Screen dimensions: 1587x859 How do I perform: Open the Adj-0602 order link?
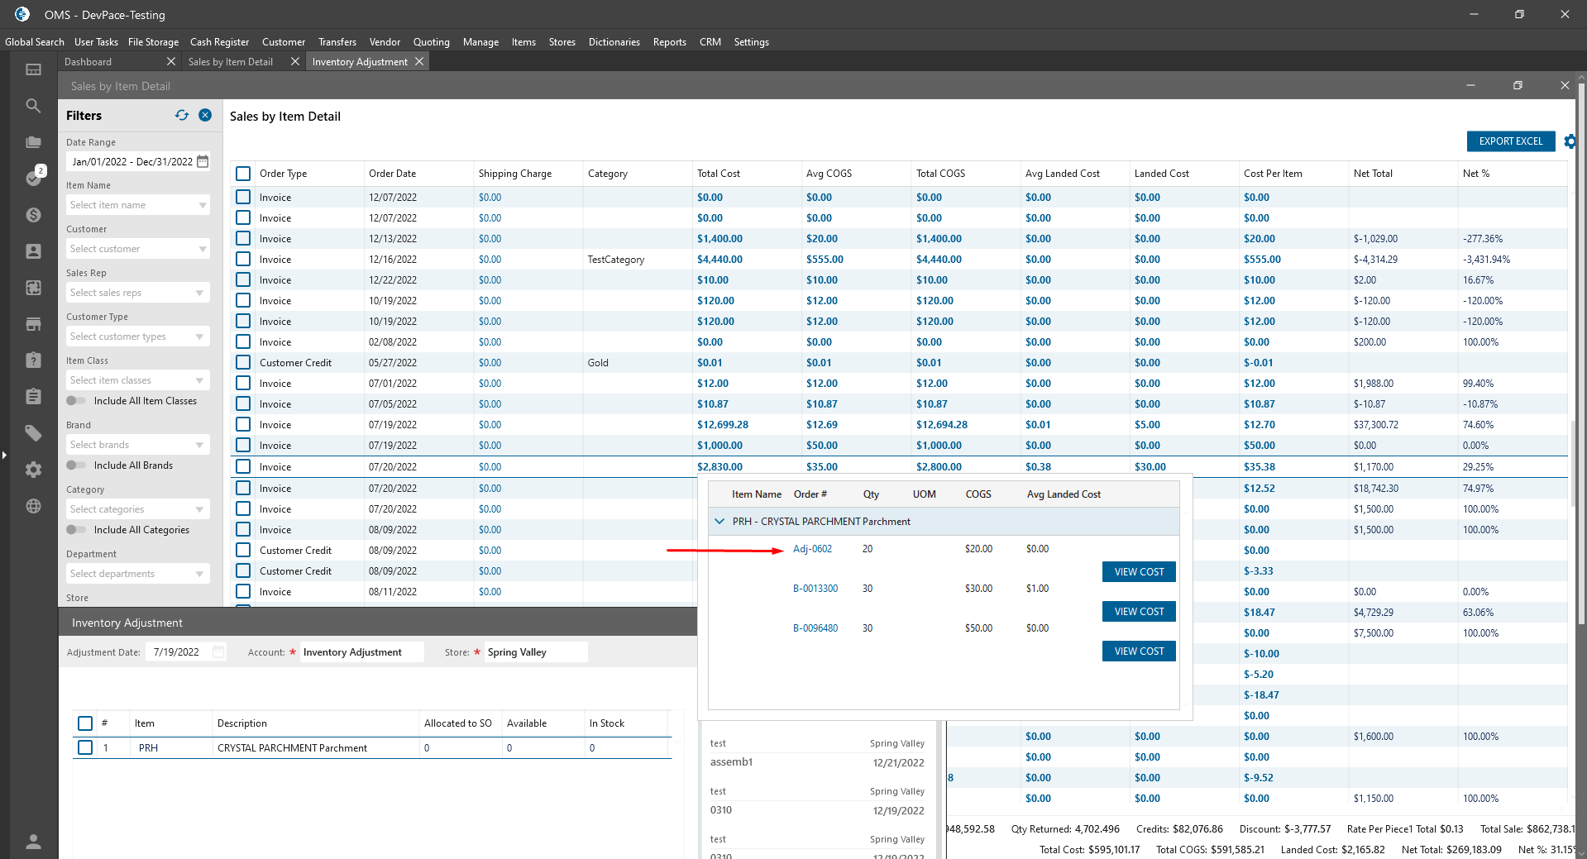(812, 549)
